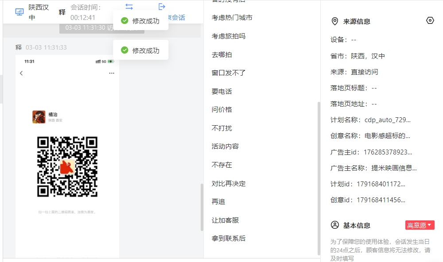Click the 来源 直接访问 text

[354, 72]
